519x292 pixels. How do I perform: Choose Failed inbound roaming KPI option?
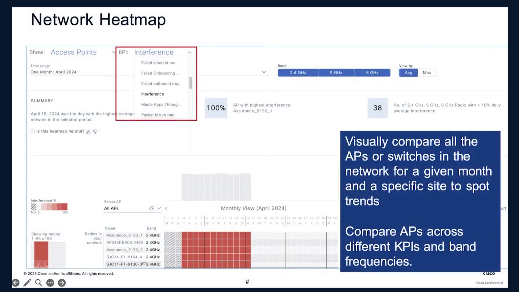pos(160,63)
